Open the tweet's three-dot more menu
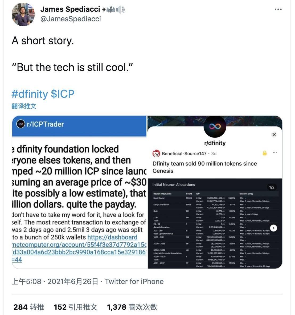This screenshot has height=315, width=295. click(278, 9)
